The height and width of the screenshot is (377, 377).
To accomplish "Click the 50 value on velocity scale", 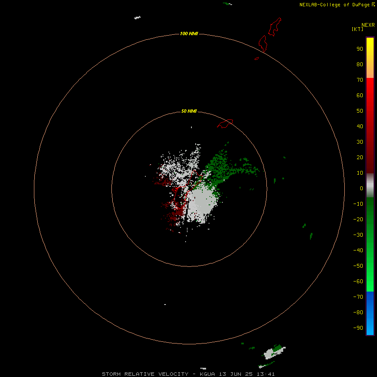I will pyautogui.click(x=360, y=111).
